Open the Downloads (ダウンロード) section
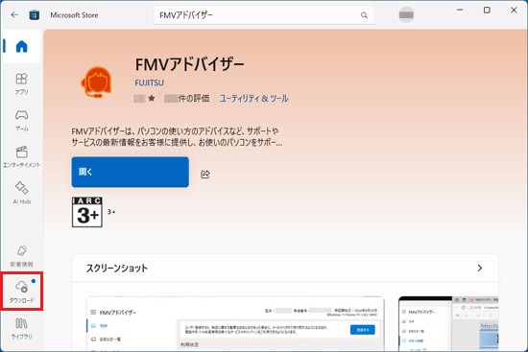 21,291
